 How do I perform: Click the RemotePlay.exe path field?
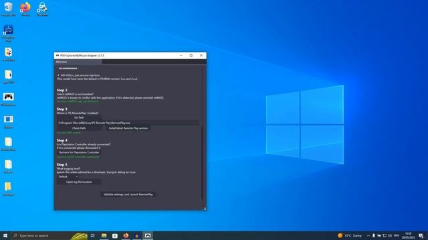coord(128,123)
